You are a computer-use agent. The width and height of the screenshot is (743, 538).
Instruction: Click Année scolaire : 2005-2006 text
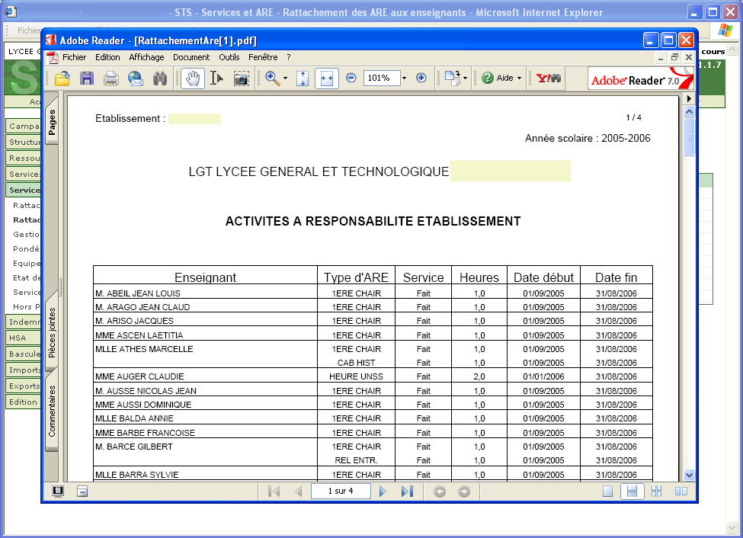tap(588, 139)
